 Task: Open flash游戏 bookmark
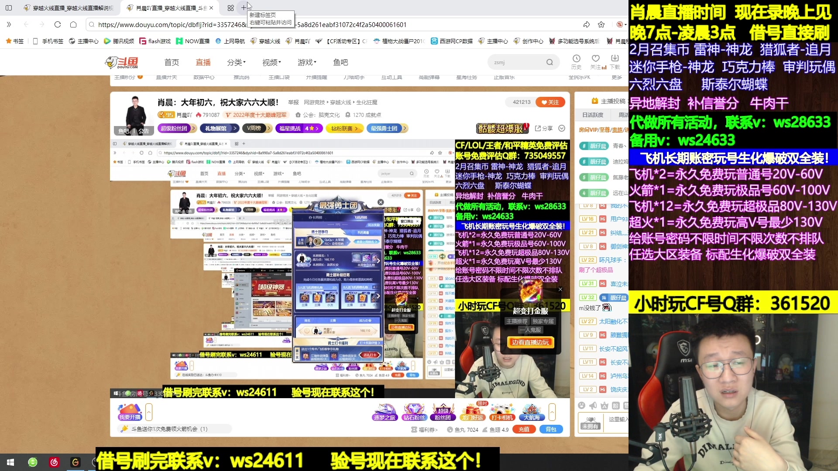[155, 41]
